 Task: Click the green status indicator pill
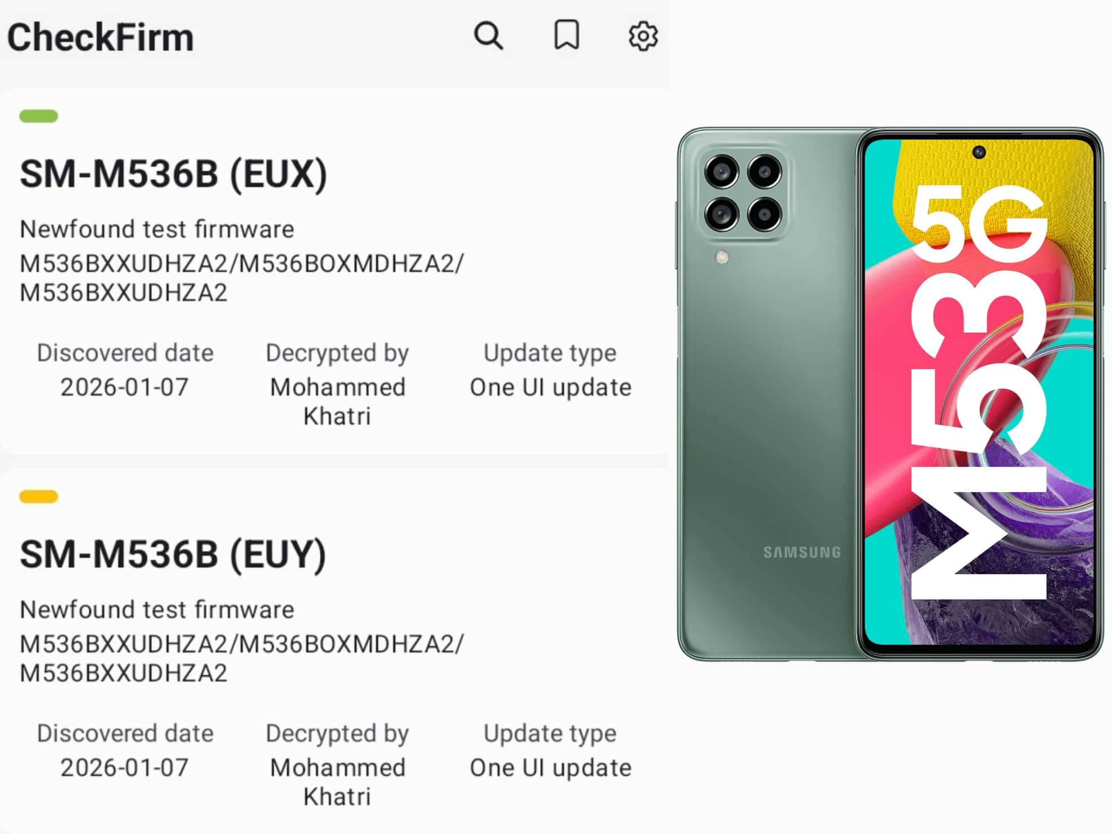coord(38,116)
